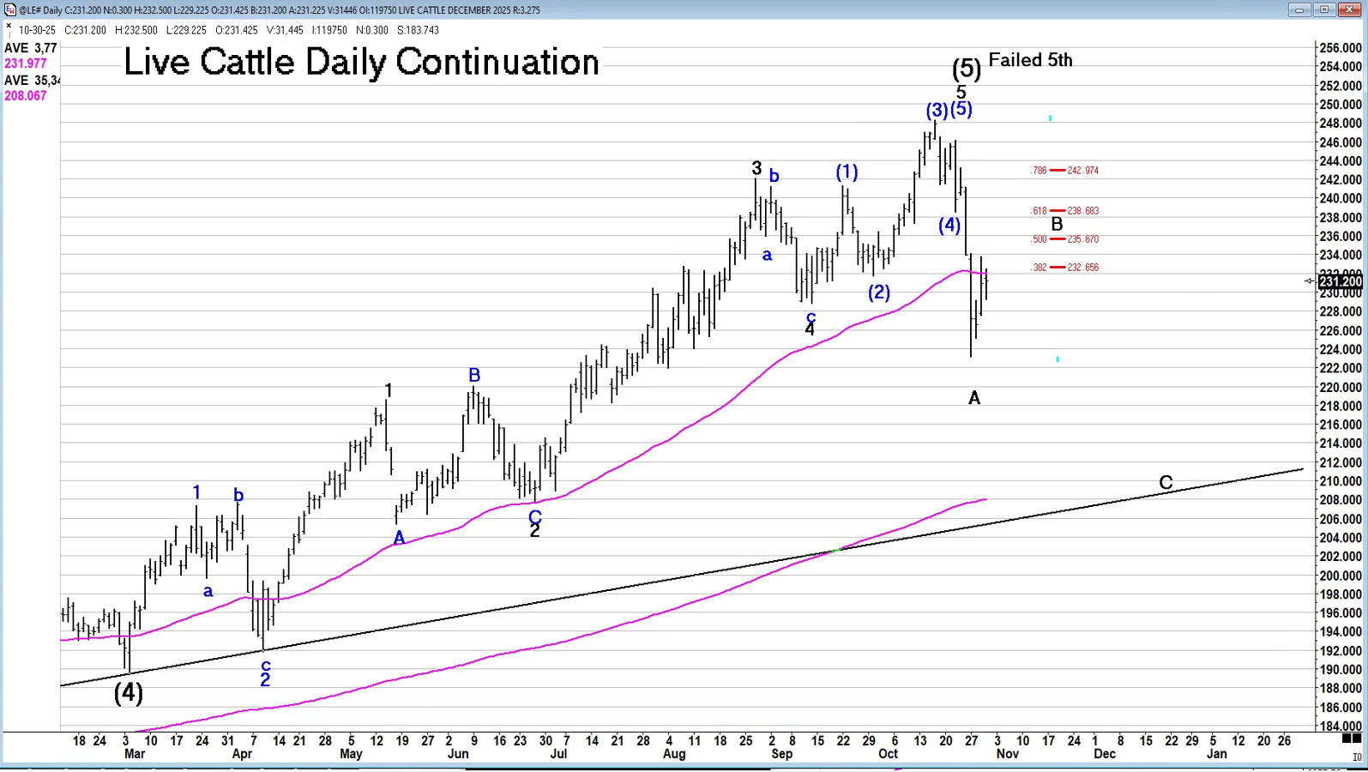Click the .786 retracement level at 242.974

click(x=1064, y=171)
